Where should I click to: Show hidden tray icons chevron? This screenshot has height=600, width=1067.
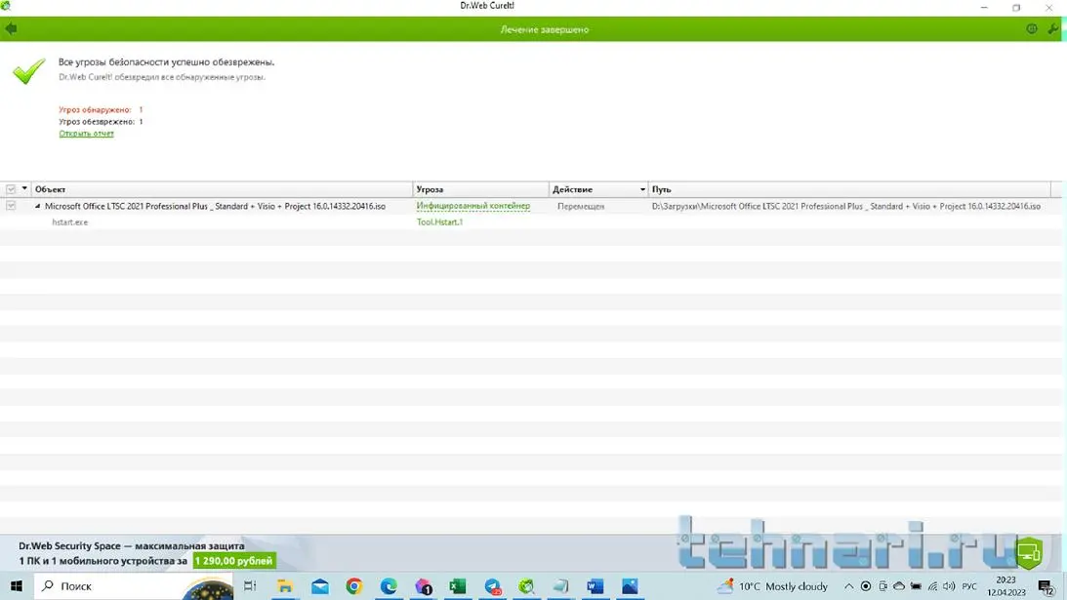[848, 586]
